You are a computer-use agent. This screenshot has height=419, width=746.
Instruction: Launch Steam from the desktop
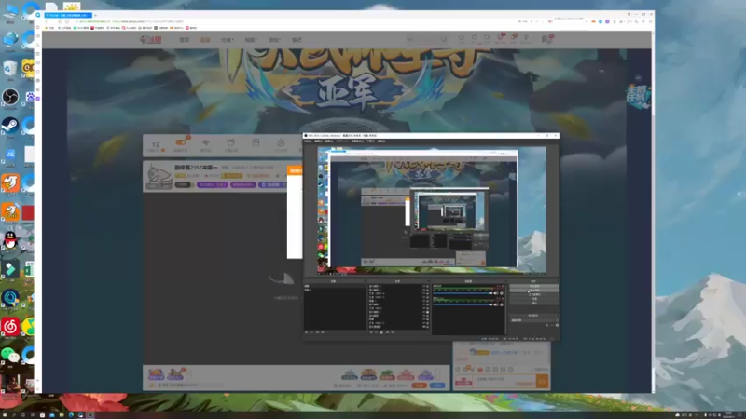pyautogui.click(x=10, y=126)
